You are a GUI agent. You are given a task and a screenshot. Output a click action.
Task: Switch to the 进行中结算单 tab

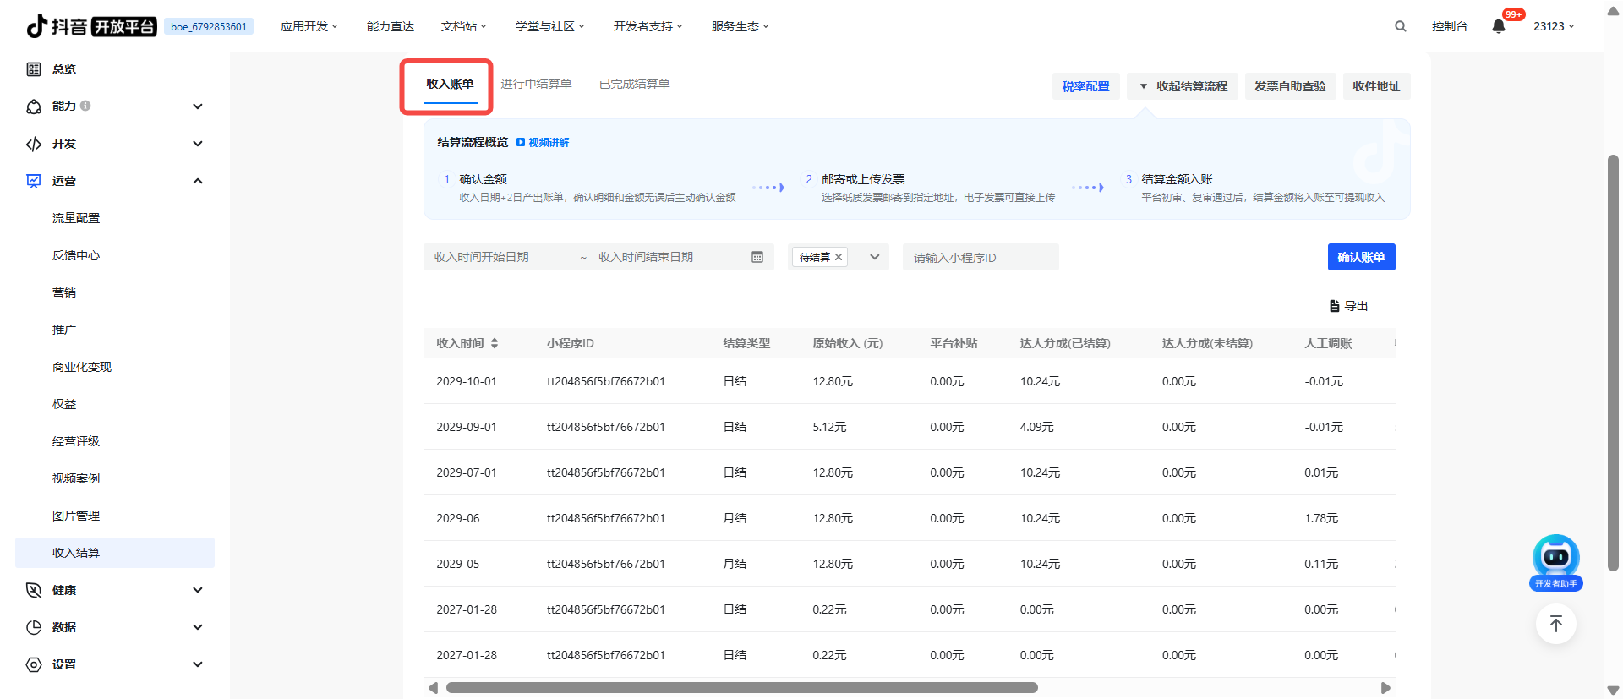tap(536, 84)
